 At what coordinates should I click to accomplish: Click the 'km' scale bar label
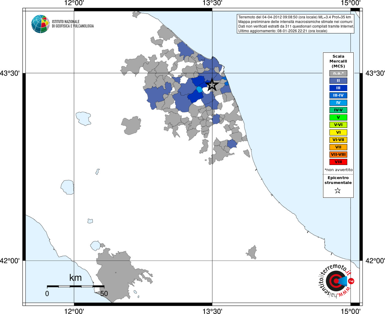tap(75, 278)
